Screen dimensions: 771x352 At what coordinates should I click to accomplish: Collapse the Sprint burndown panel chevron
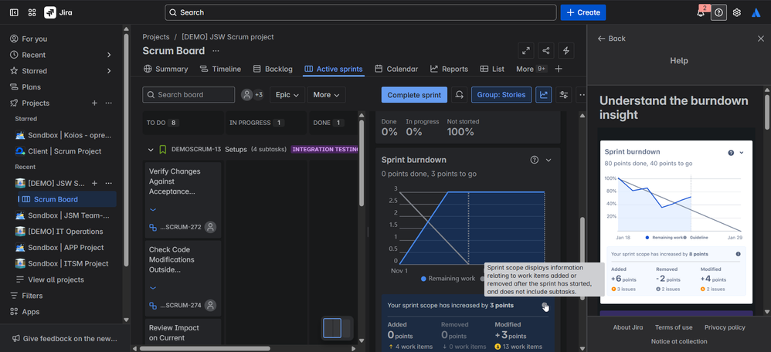[549, 160]
